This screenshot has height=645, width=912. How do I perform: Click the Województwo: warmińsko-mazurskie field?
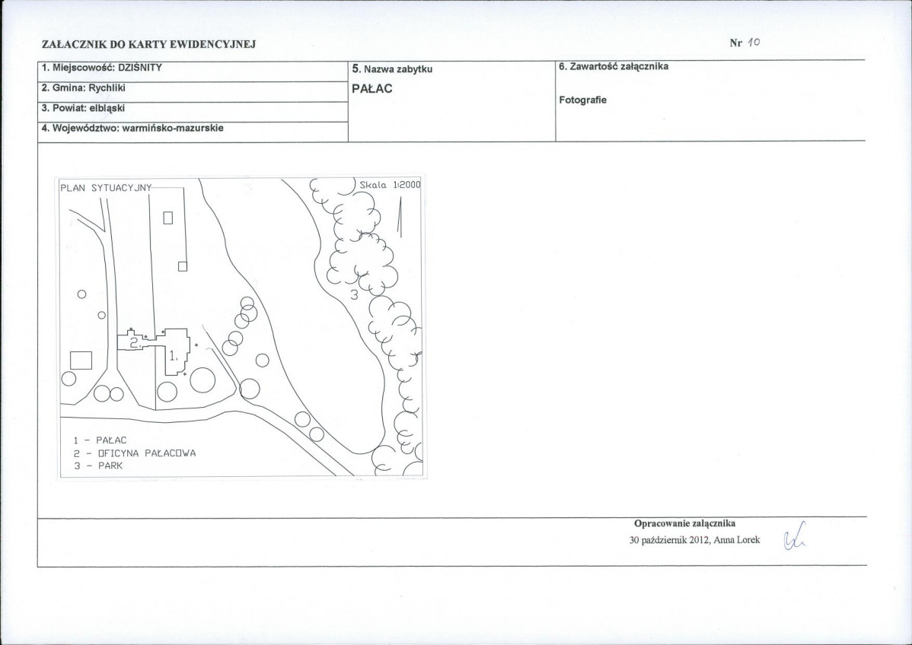(193, 132)
